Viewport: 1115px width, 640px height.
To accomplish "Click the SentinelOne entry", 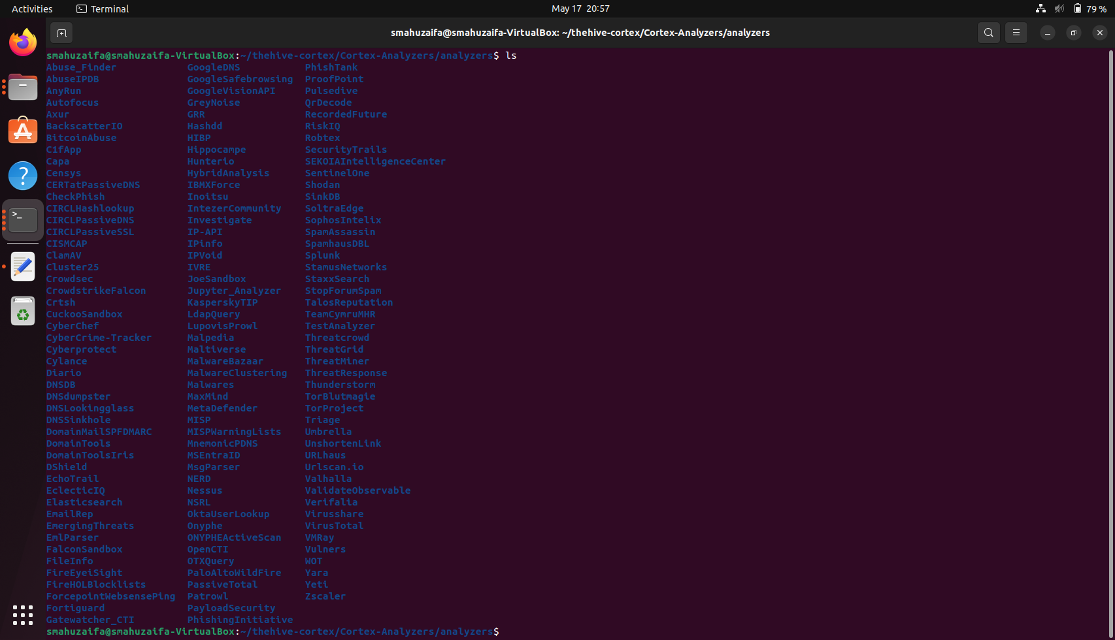I will [337, 173].
